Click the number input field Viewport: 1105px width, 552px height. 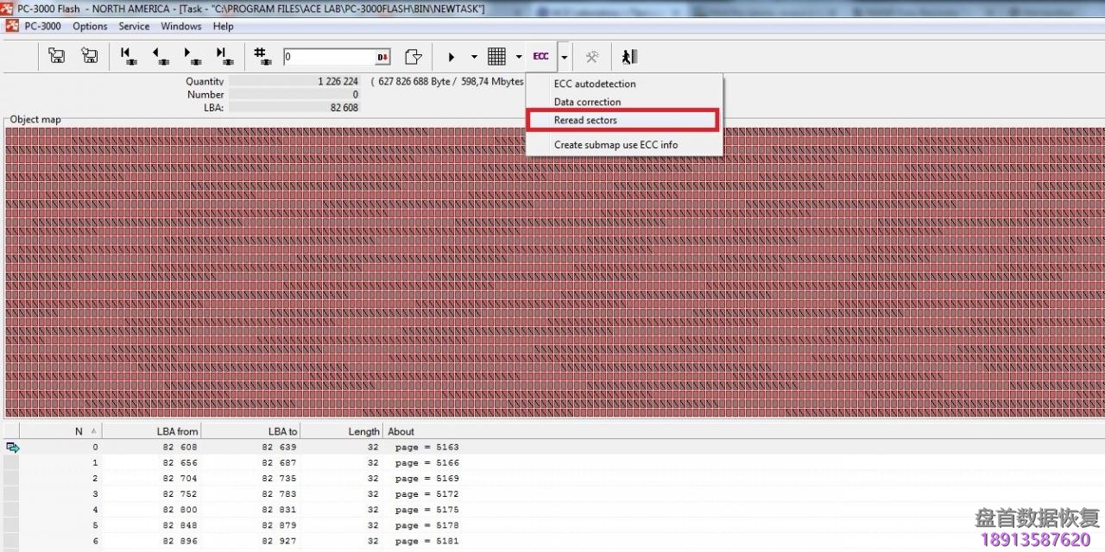coord(328,57)
